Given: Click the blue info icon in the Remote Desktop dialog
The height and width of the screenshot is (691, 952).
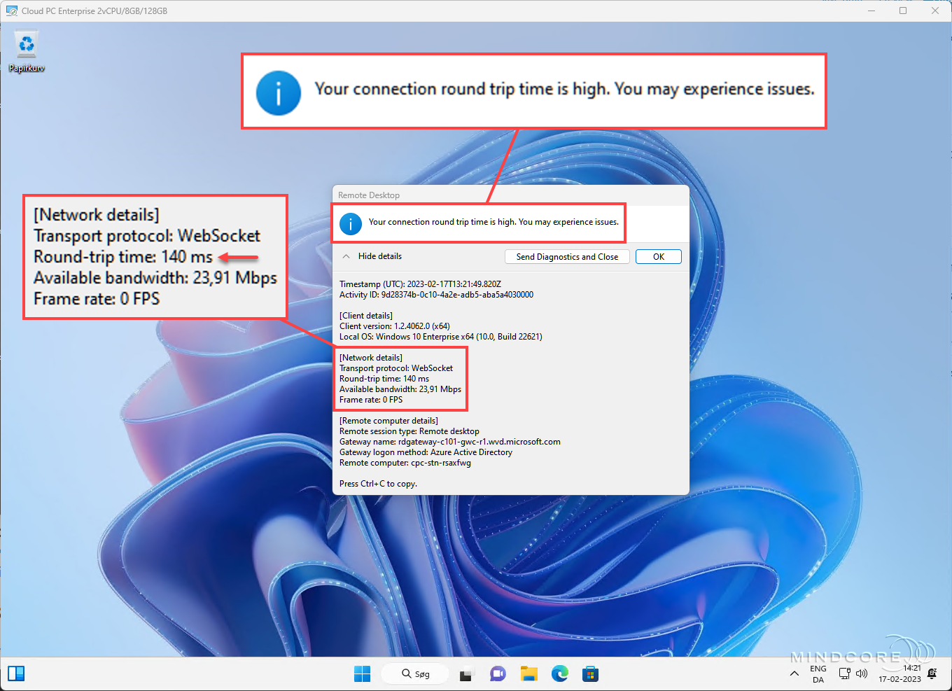Looking at the screenshot, I should click(x=351, y=224).
